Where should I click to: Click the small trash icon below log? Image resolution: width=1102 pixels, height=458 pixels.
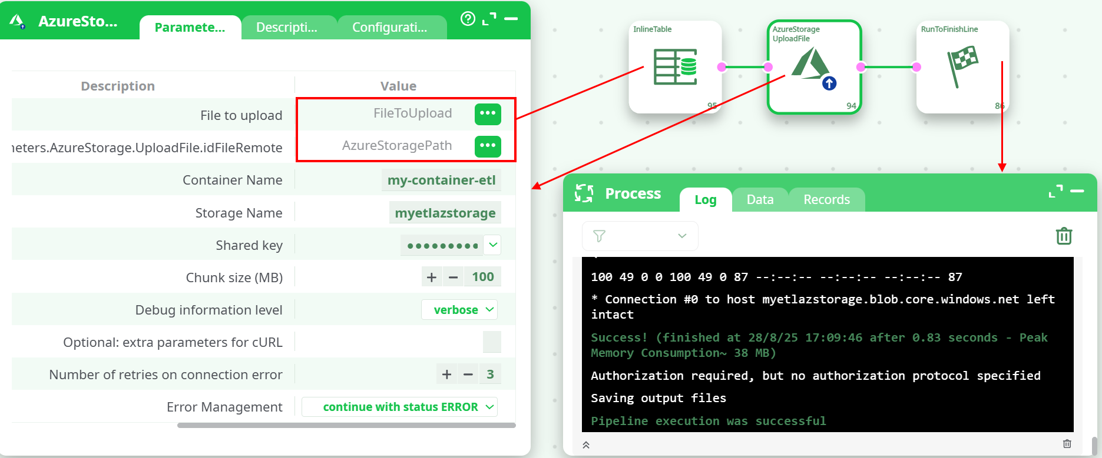coord(1067,444)
